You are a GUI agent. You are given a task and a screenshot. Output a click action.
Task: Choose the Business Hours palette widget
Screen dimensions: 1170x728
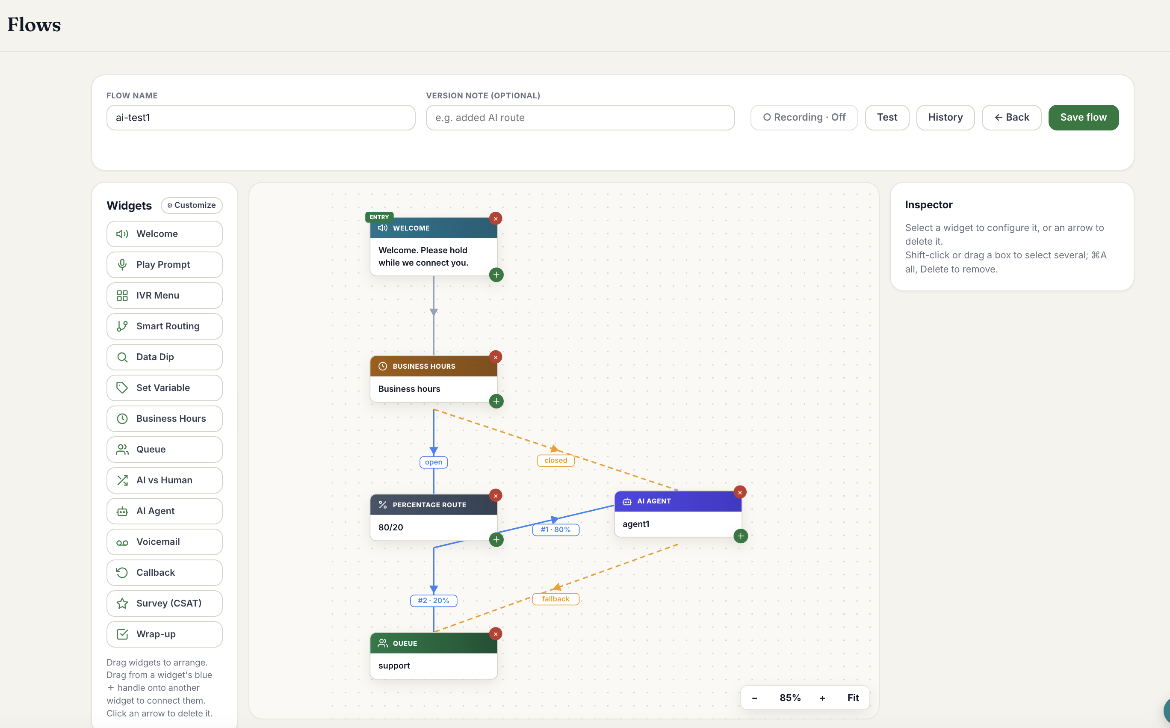click(164, 419)
